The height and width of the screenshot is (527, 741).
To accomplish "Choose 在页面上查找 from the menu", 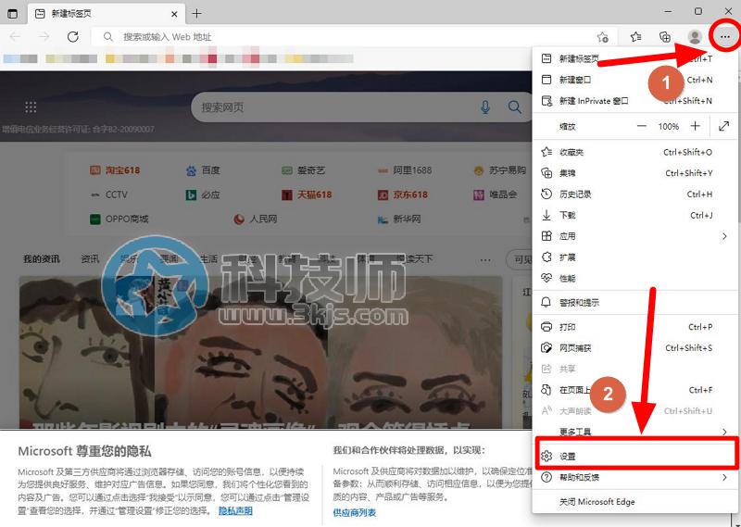I will tap(635, 390).
